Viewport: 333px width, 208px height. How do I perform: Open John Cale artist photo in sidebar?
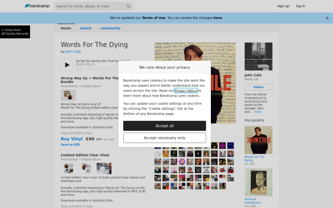tap(259, 57)
